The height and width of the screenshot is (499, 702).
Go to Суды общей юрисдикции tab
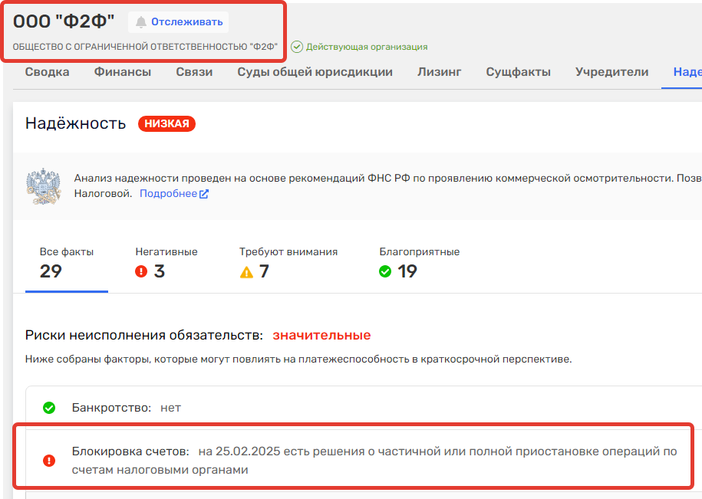tap(315, 72)
